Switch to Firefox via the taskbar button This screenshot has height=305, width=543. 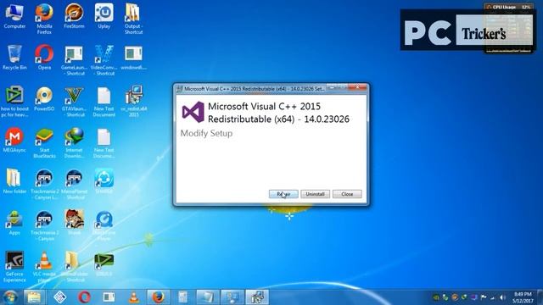point(159,297)
